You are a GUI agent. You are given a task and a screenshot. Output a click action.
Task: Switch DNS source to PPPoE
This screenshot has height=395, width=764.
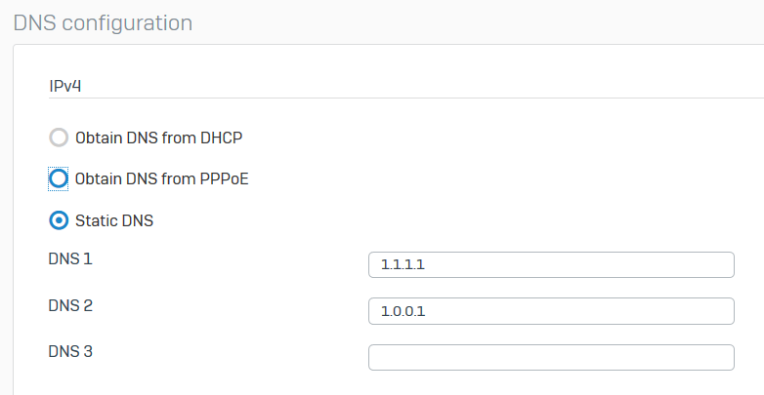click(x=59, y=178)
